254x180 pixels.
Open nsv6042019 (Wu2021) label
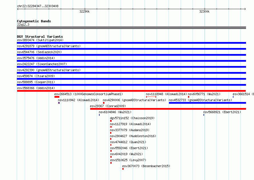click(126, 154)
